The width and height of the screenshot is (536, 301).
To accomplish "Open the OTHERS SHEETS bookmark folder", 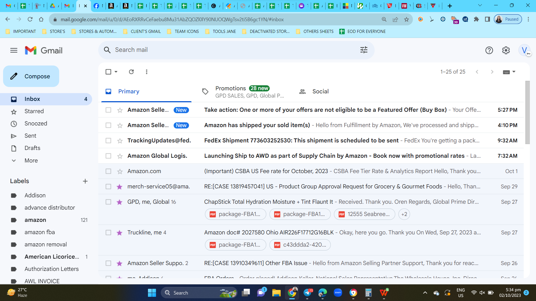I will click(x=315, y=31).
